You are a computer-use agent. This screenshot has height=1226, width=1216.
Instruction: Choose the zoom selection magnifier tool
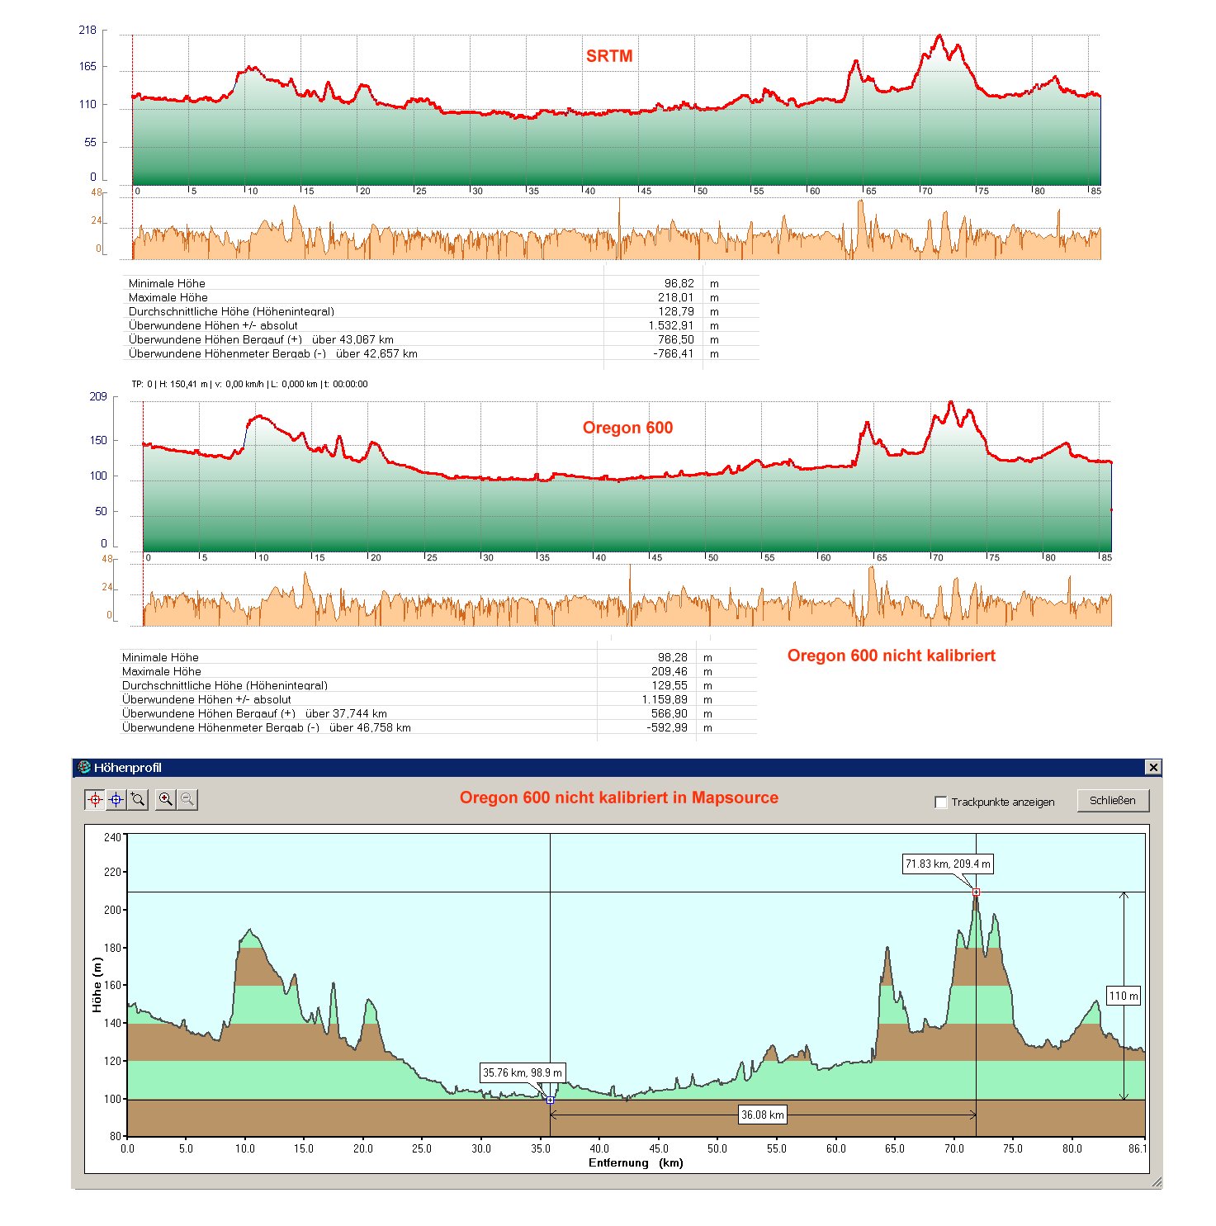(x=138, y=799)
